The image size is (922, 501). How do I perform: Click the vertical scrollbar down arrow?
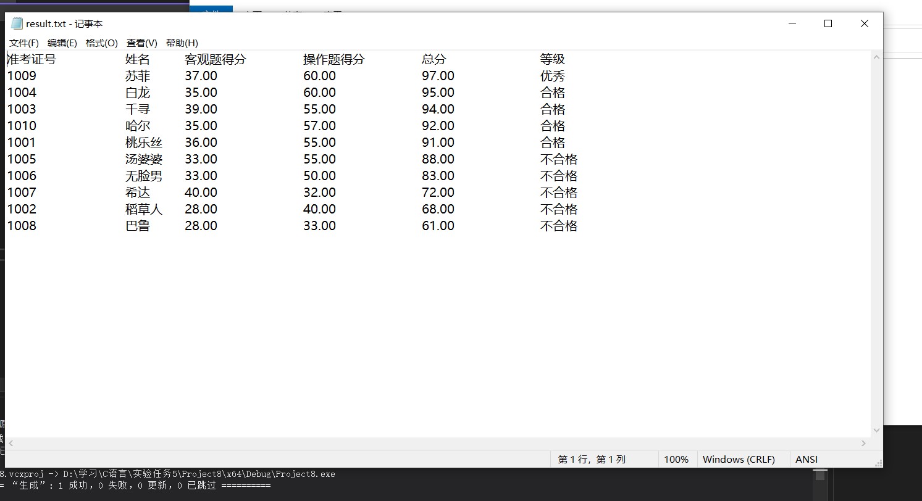876,431
